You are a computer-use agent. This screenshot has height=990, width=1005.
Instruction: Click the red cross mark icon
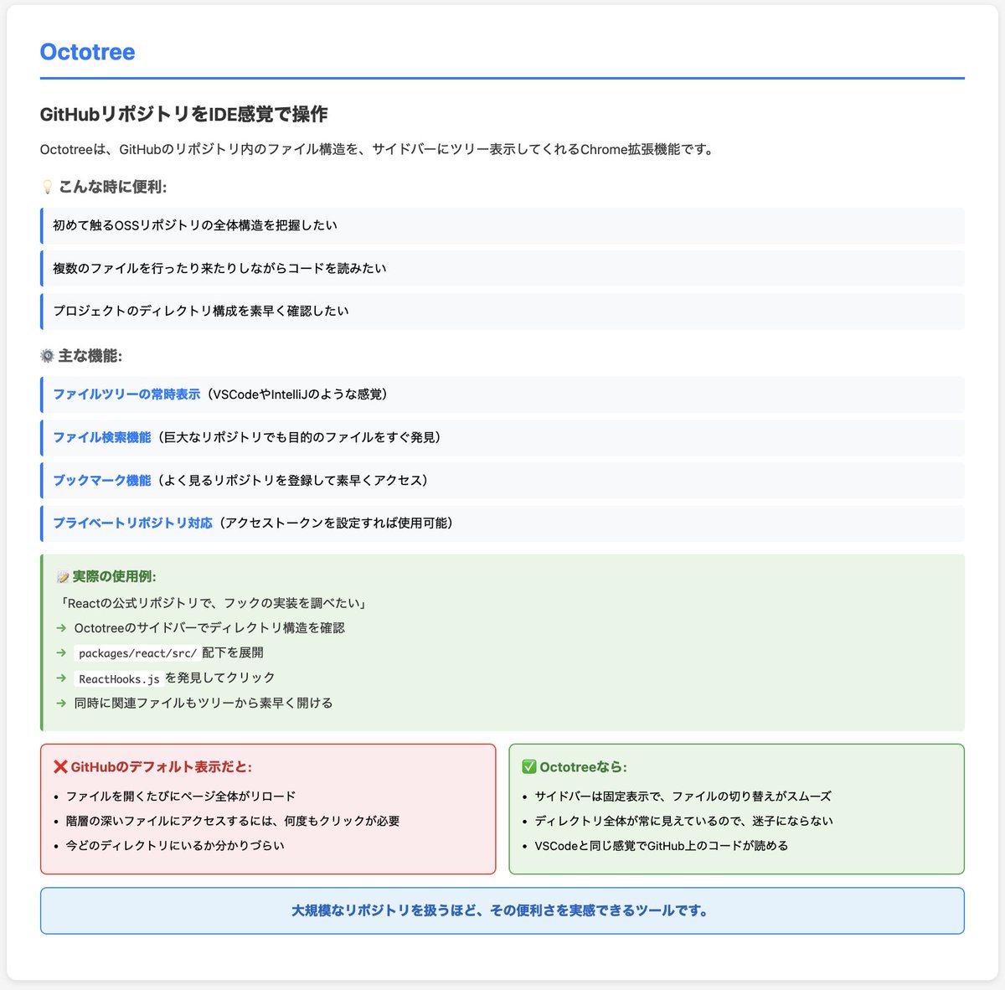tap(60, 767)
